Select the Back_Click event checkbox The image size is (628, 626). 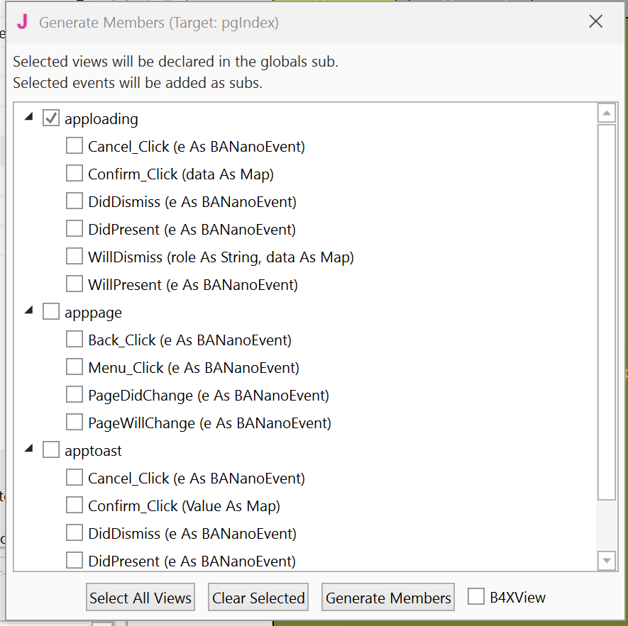75,340
